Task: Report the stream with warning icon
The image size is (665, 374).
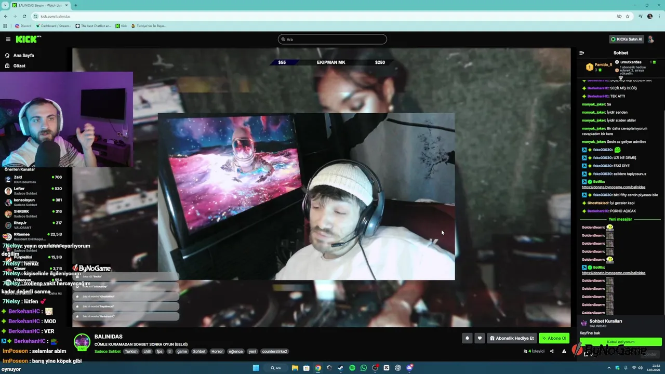Action: 564,351
